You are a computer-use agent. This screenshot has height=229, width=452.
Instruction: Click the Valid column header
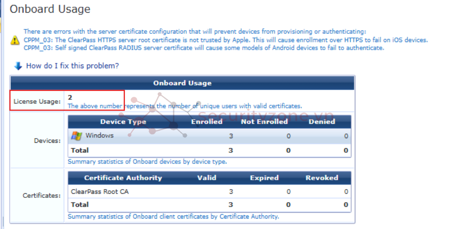(x=207, y=178)
